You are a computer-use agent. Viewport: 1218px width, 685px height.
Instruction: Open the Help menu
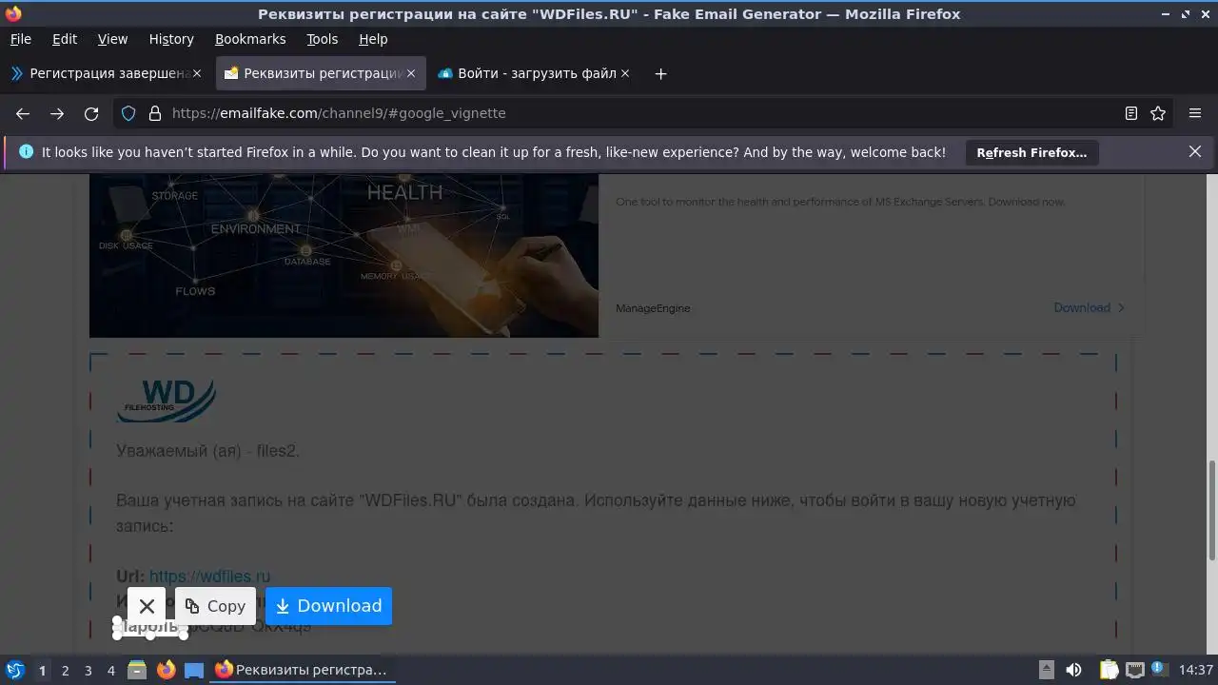pos(373,39)
